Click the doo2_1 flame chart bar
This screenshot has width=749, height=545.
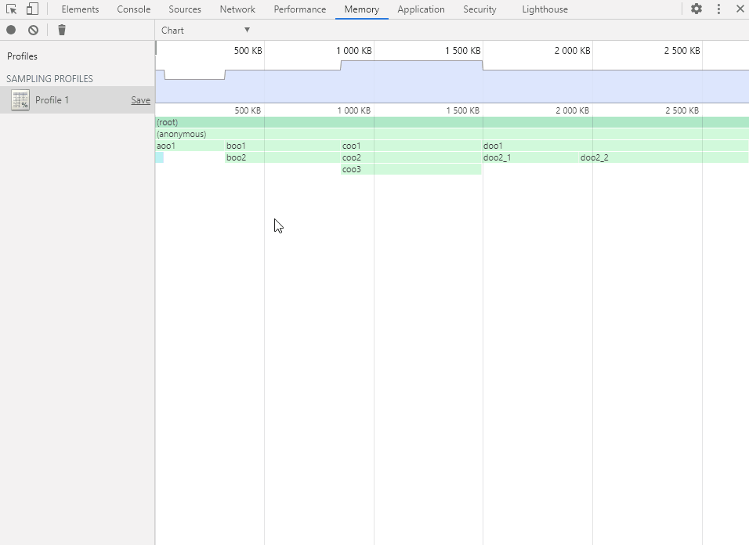tap(530, 157)
